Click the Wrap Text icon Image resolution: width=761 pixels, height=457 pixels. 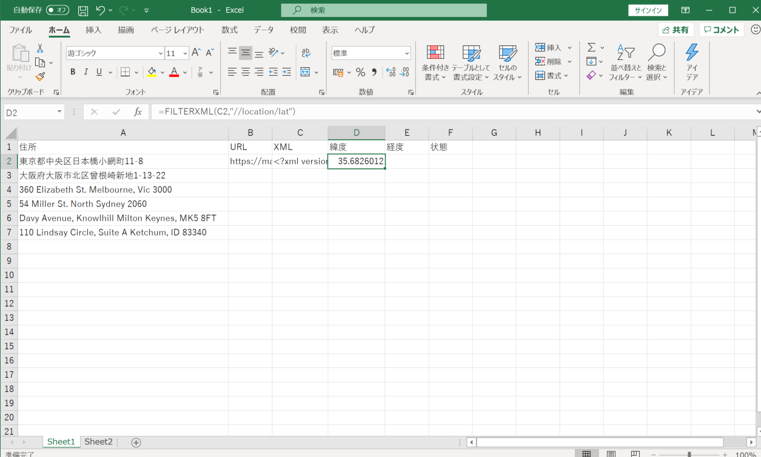click(x=306, y=53)
